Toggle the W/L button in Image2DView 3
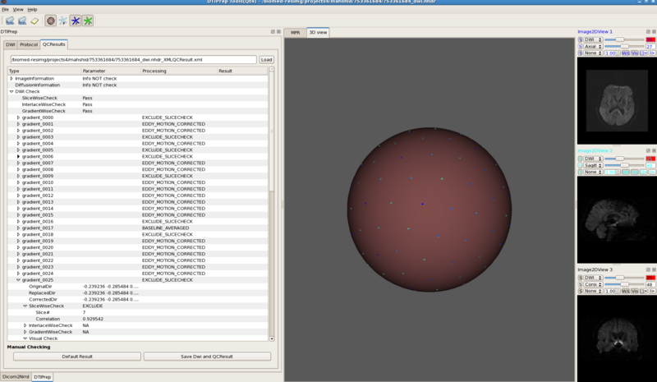The image size is (657, 382). 625,292
